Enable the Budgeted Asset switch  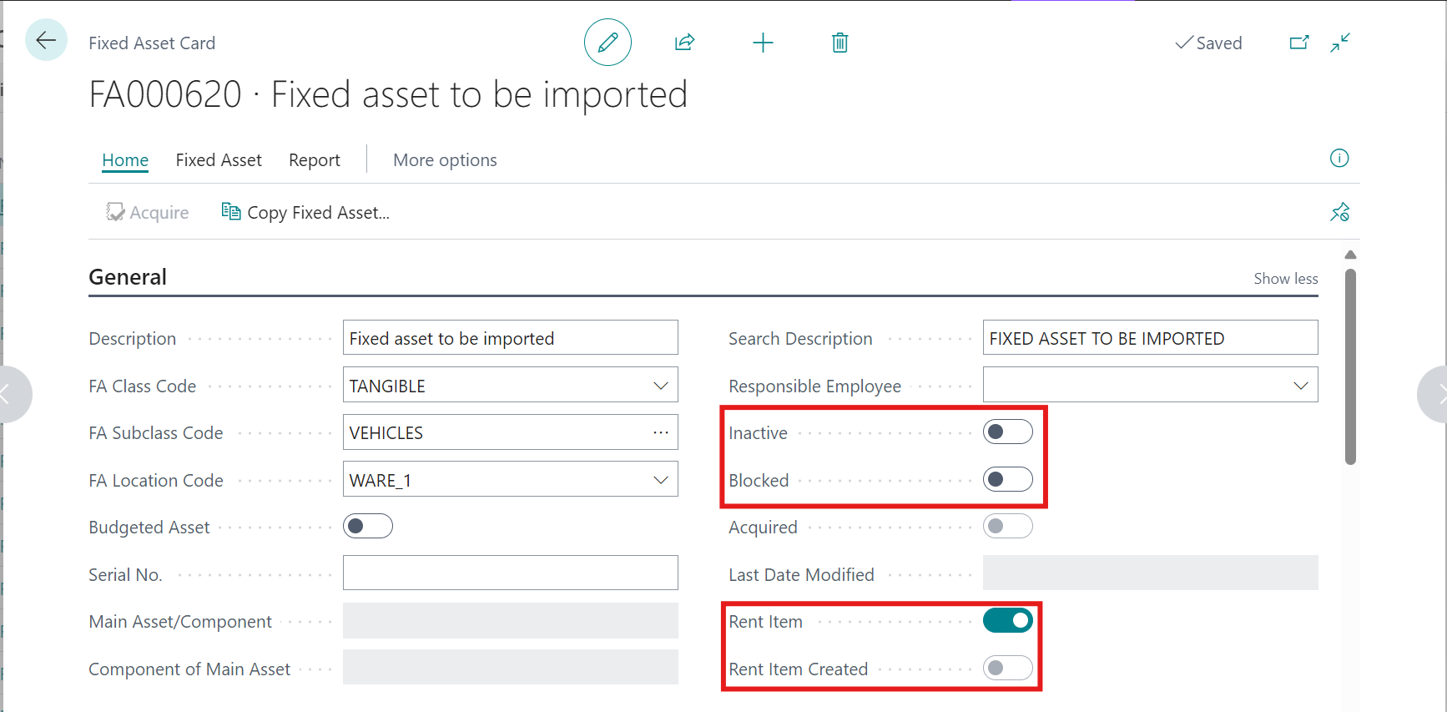coord(368,527)
